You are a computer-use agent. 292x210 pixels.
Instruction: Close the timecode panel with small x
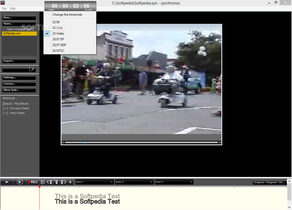[x=46, y=3]
